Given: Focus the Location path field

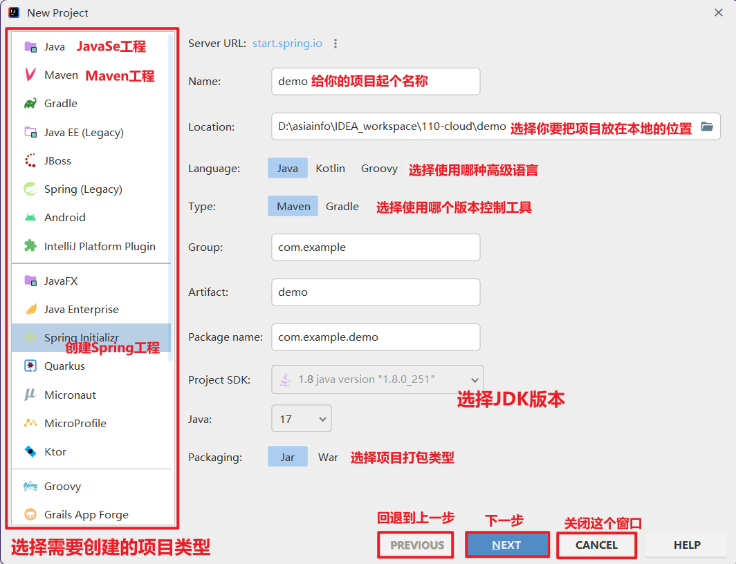Looking at the screenshot, I should [x=496, y=126].
